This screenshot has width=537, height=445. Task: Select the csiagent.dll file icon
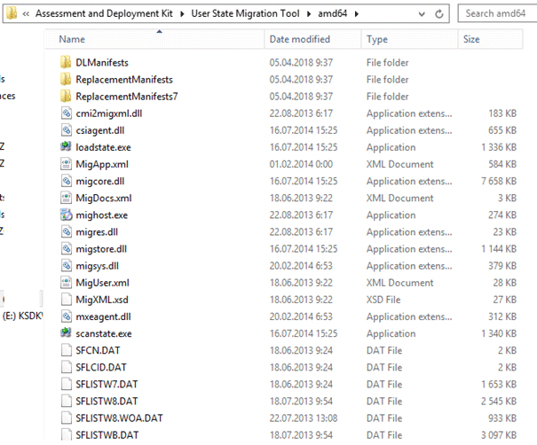coord(66,130)
